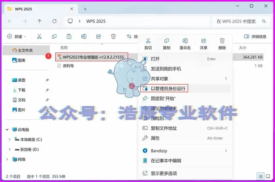Viewport: 275px width, 182px height.
Task: Switch to details list view icon
Action: click(x=261, y=176)
